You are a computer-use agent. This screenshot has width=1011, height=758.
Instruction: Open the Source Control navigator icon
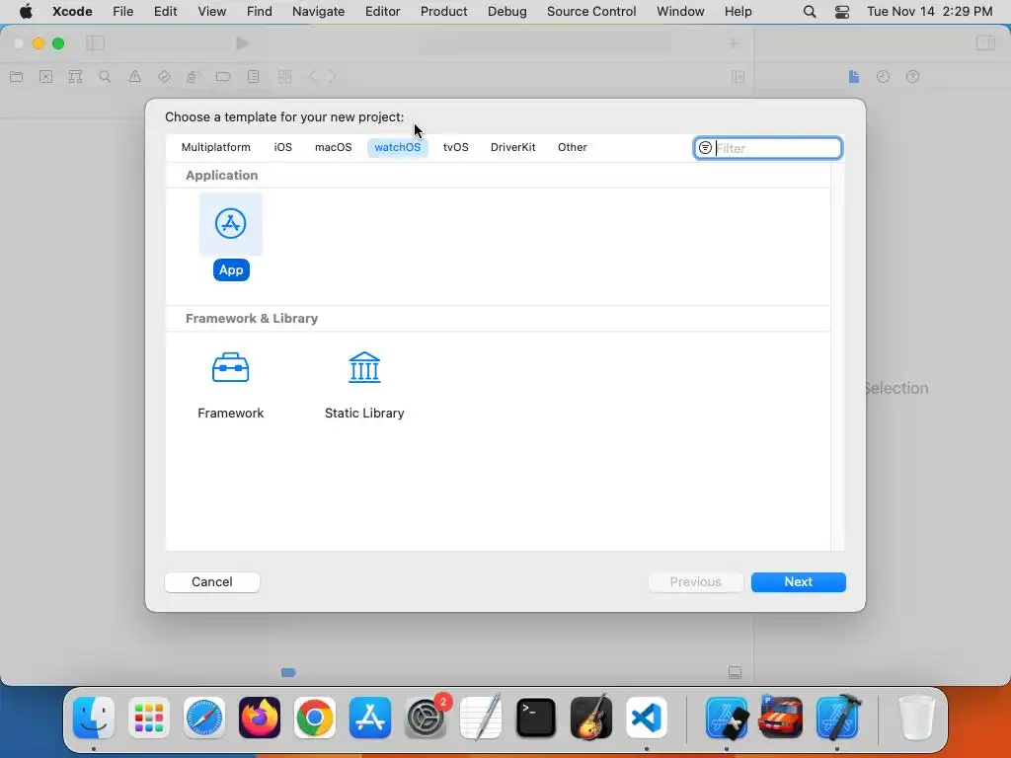point(45,77)
